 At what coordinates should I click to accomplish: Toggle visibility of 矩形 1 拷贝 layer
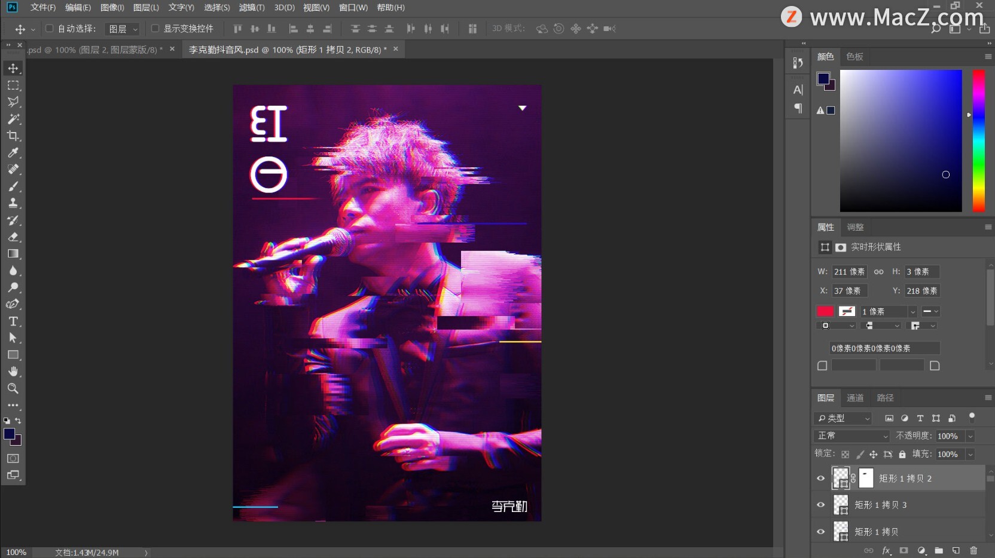tap(820, 531)
